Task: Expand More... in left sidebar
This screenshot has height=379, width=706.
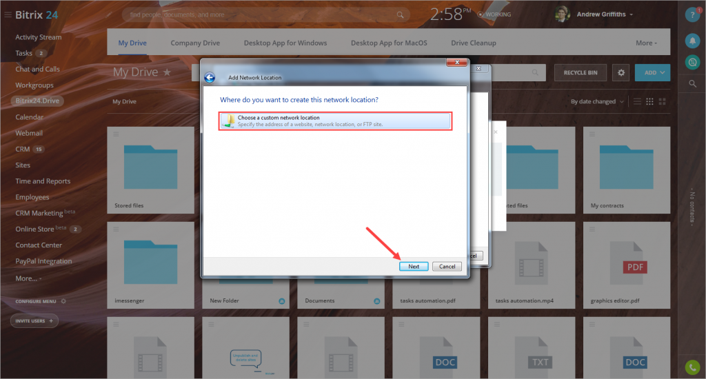Action: point(28,278)
